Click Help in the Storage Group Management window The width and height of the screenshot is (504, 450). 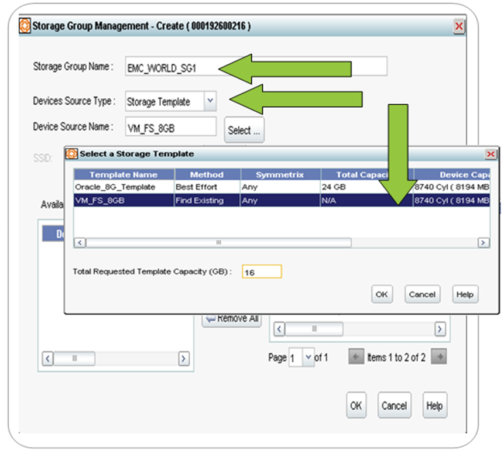point(434,406)
